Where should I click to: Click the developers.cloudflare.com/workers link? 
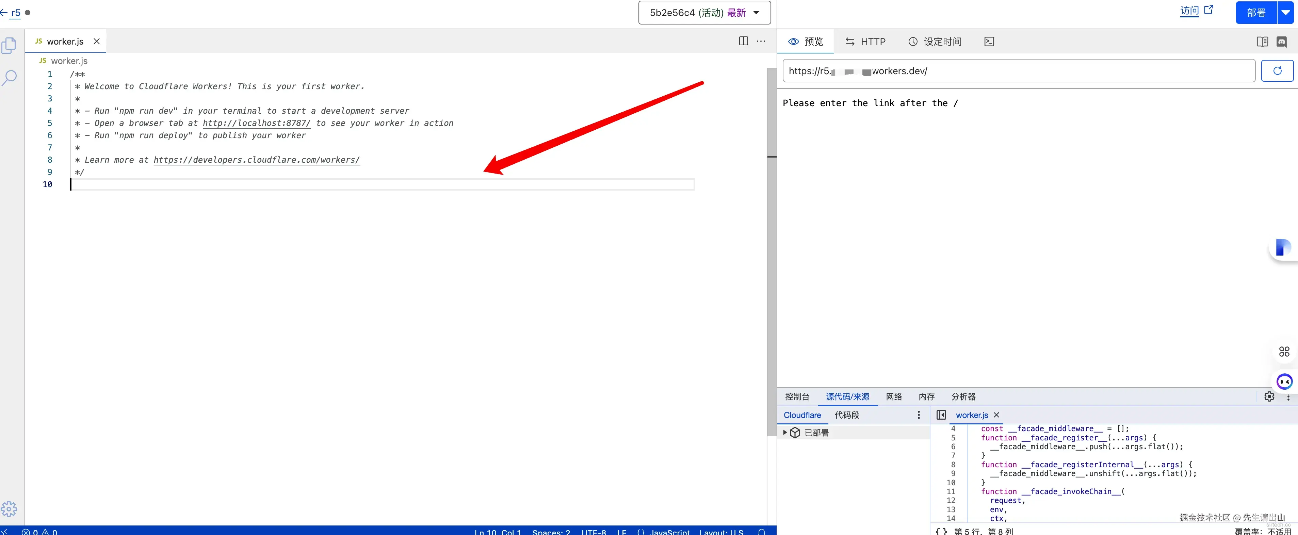[257, 160]
